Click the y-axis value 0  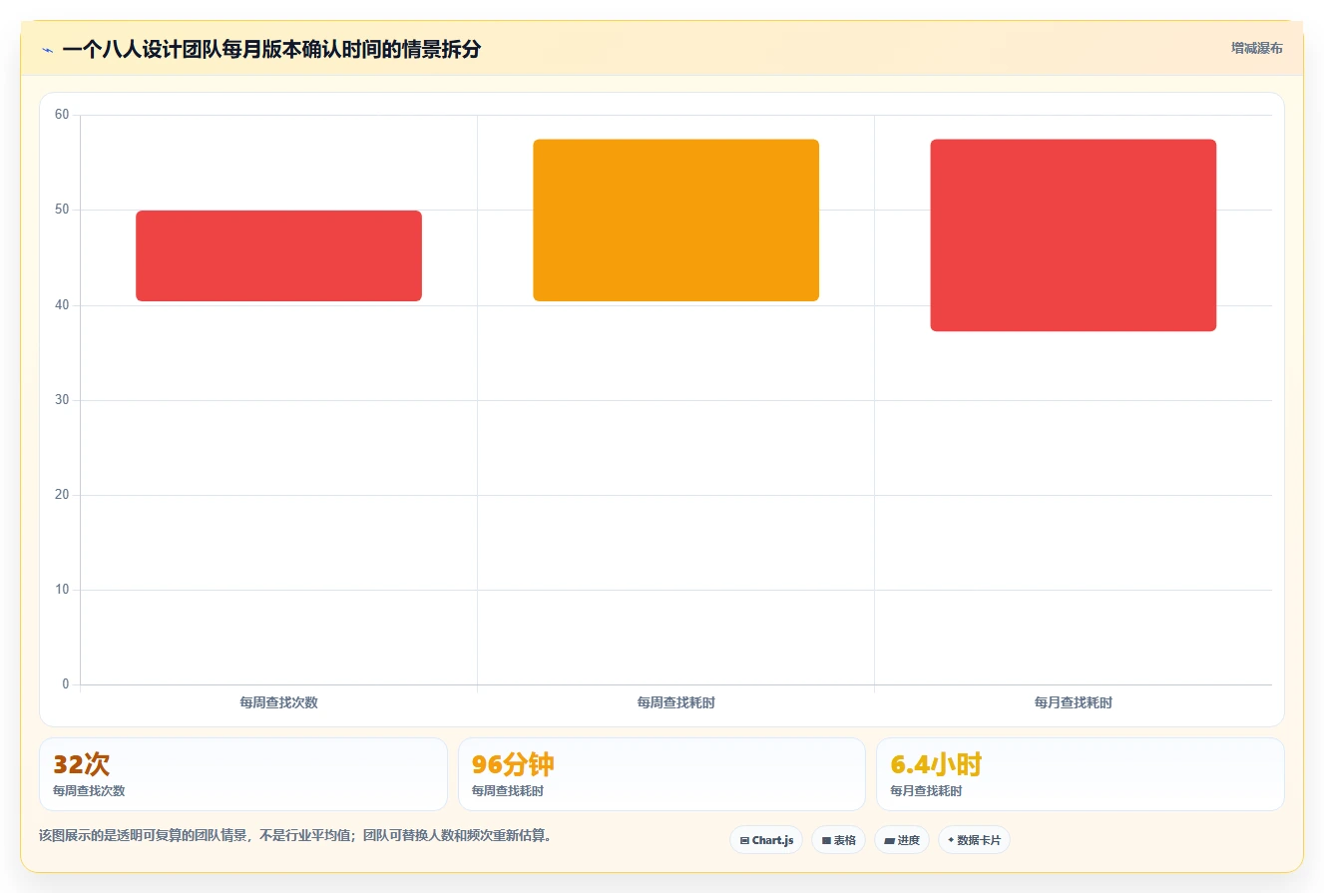[66, 684]
